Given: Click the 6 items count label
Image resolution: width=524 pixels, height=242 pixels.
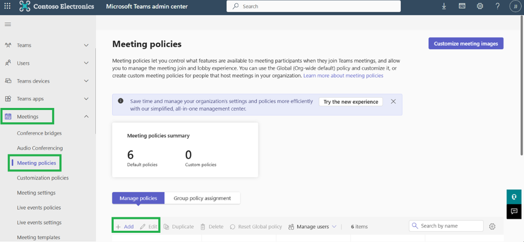Looking at the screenshot, I should click(359, 226).
